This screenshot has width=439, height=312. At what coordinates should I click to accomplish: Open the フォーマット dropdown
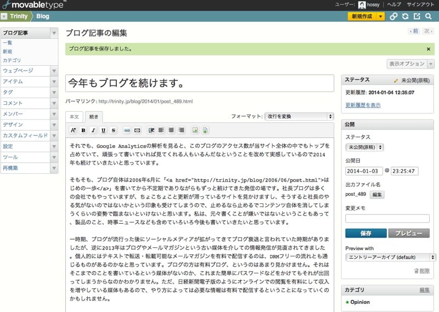click(299, 116)
